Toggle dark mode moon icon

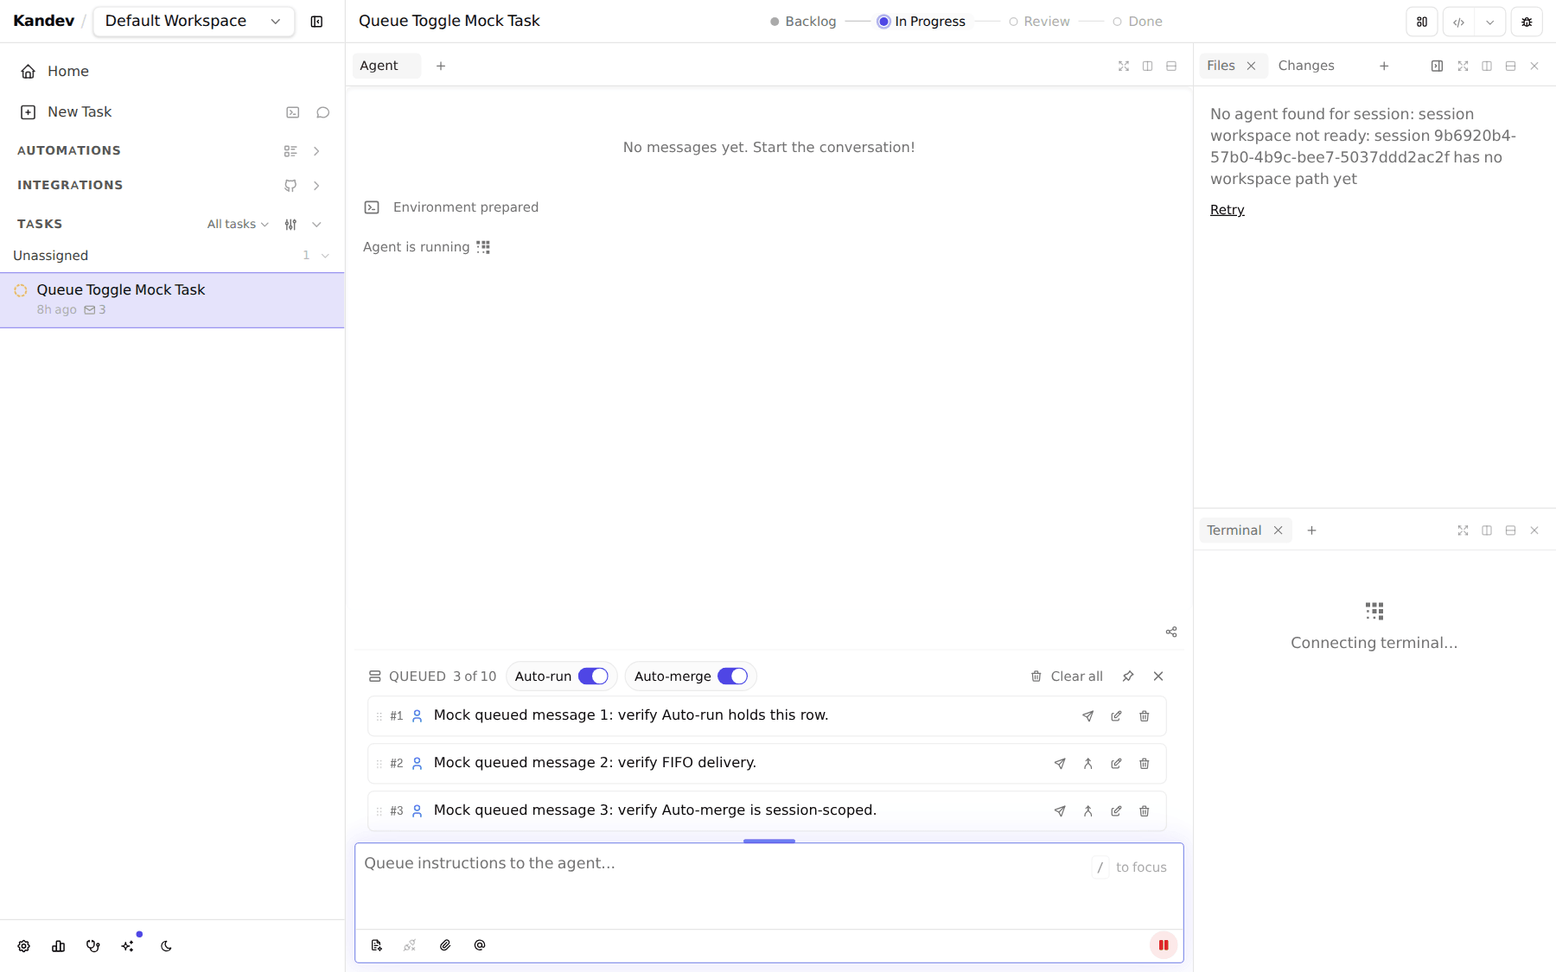[166, 946]
